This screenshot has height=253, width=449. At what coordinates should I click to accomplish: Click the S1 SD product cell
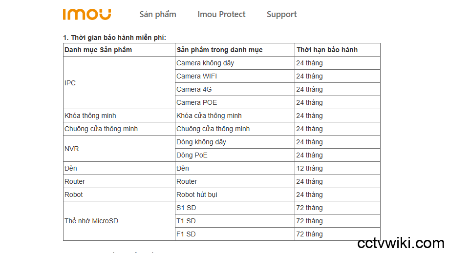(186, 208)
